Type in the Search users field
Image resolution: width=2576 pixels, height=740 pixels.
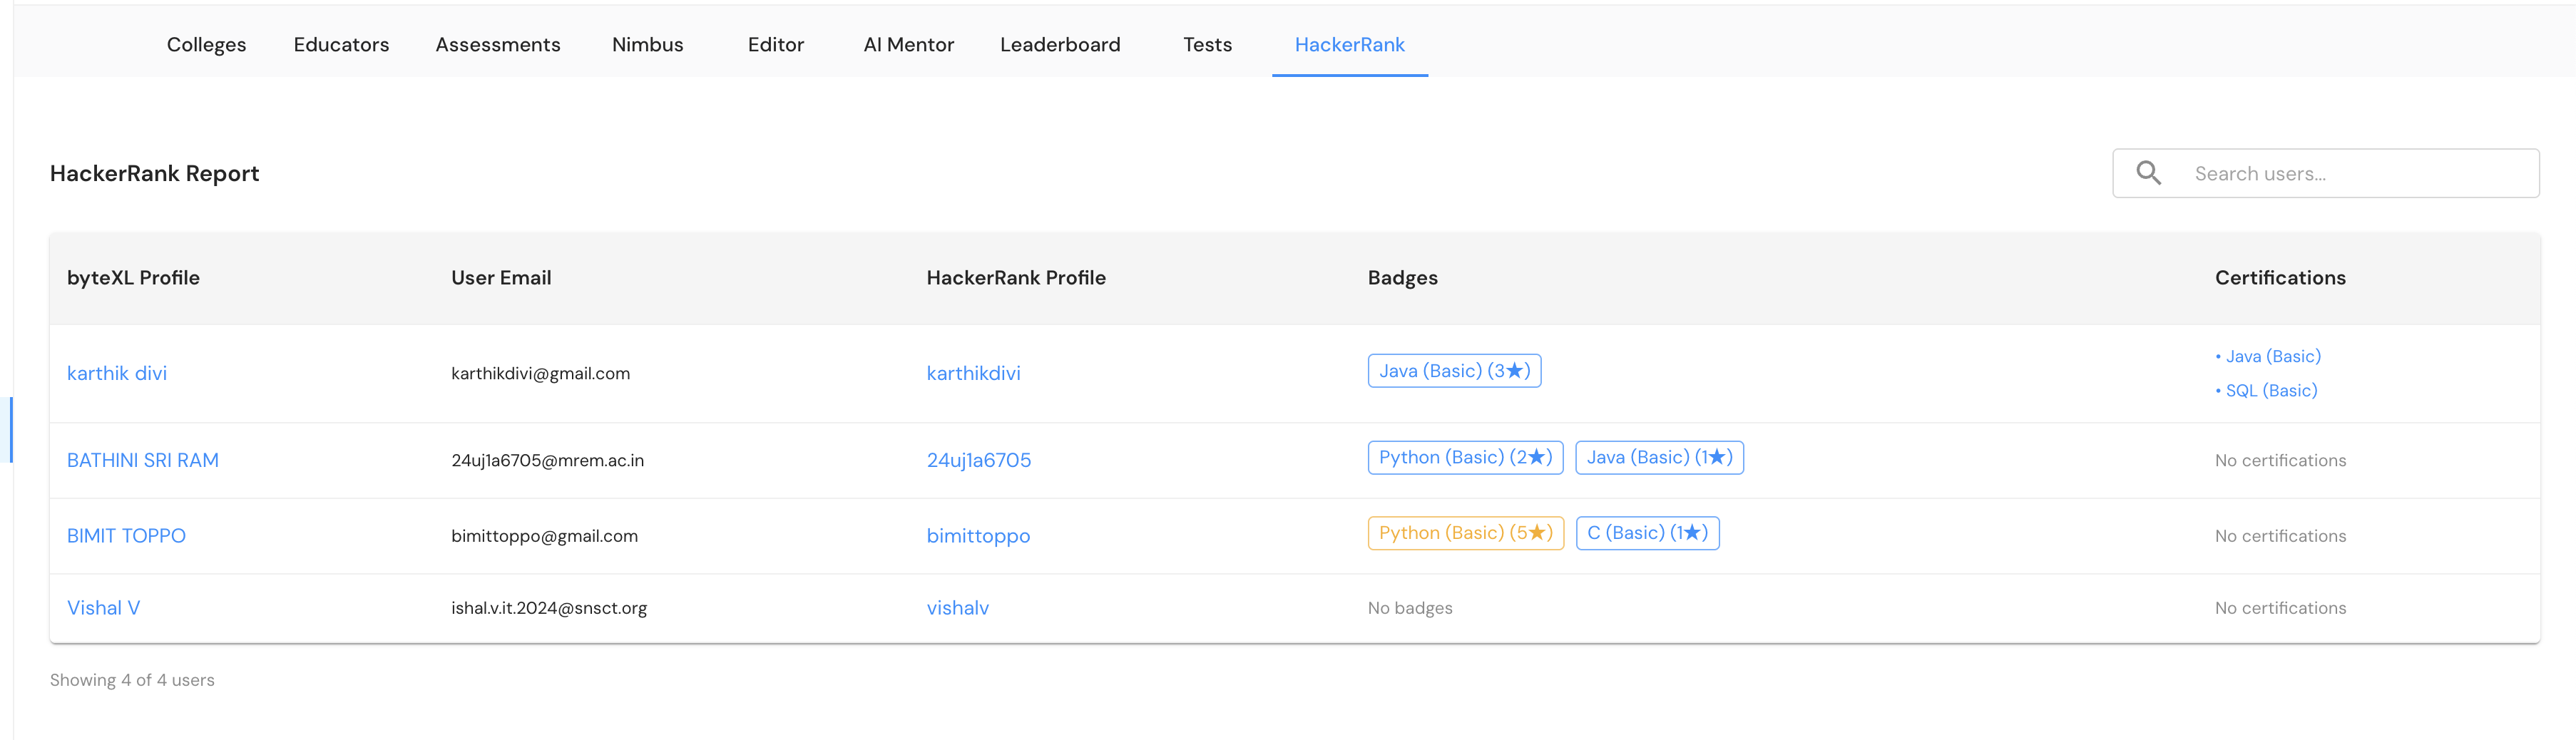coord(2350,174)
